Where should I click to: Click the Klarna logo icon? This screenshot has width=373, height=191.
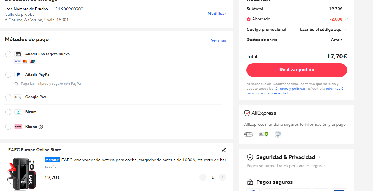(18, 127)
